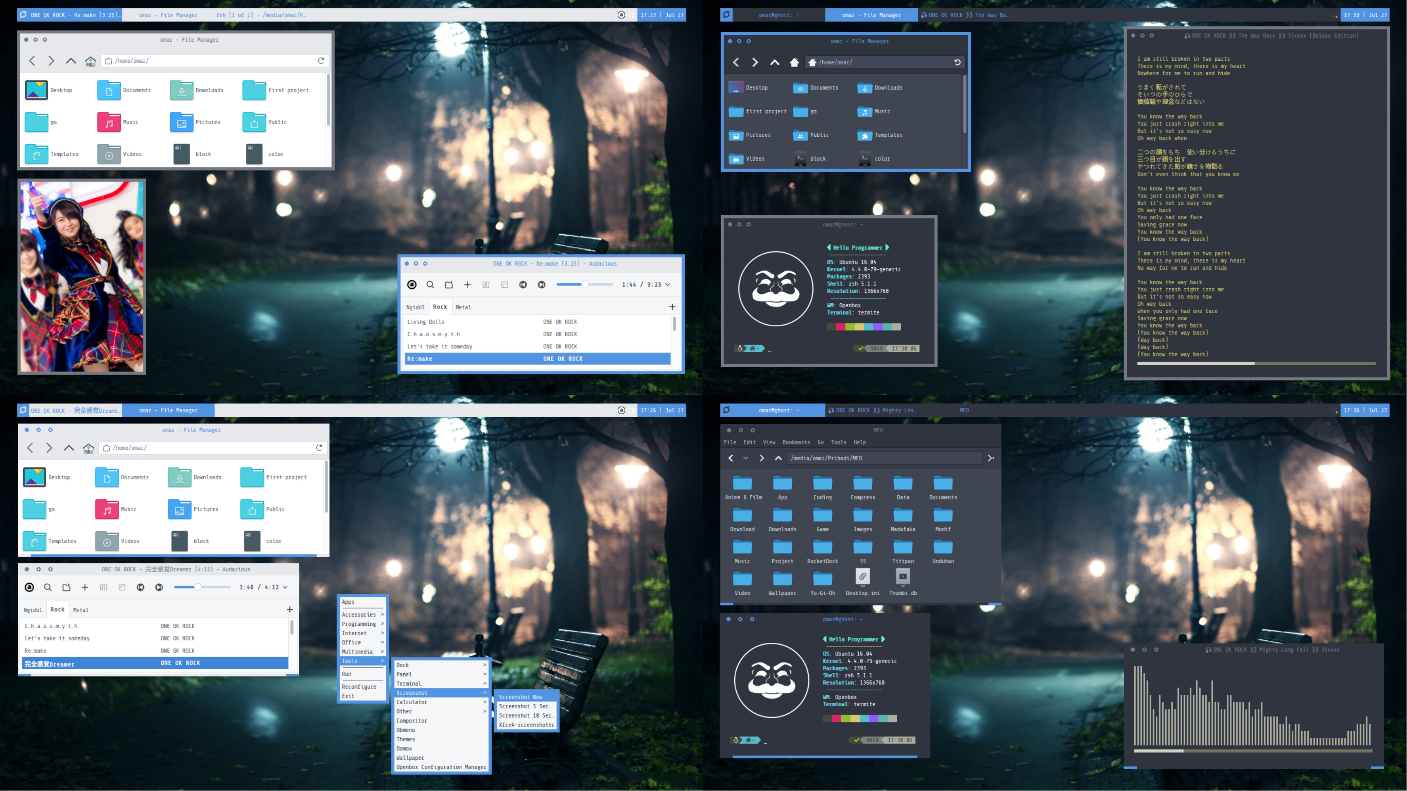Expand the Multimedia submenu in Apps menu
1407x791 pixels.
coord(363,652)
